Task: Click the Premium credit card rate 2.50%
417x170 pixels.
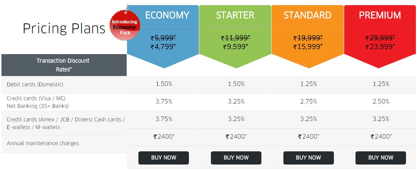Action: click(381, 102)
